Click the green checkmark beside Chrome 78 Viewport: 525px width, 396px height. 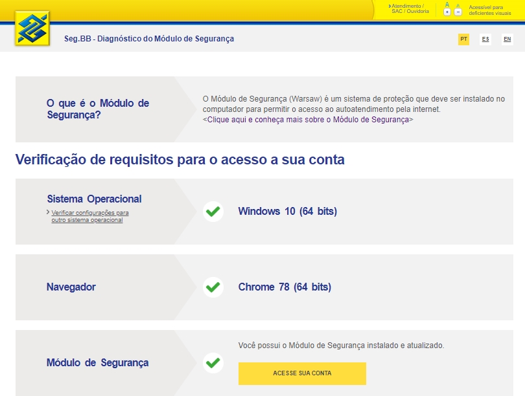[x=213, y=287]
